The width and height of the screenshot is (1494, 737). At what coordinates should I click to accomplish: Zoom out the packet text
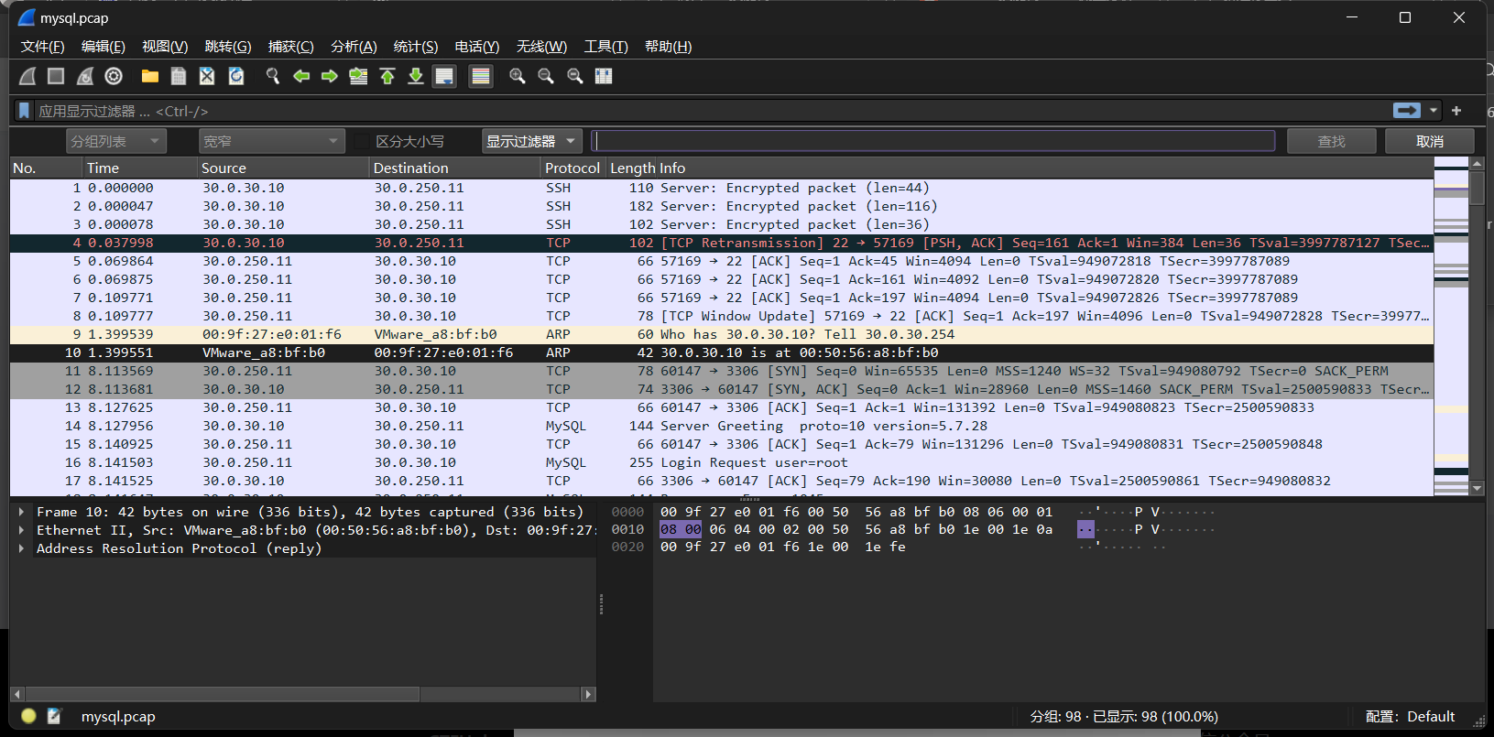click(x=546, y=76)
